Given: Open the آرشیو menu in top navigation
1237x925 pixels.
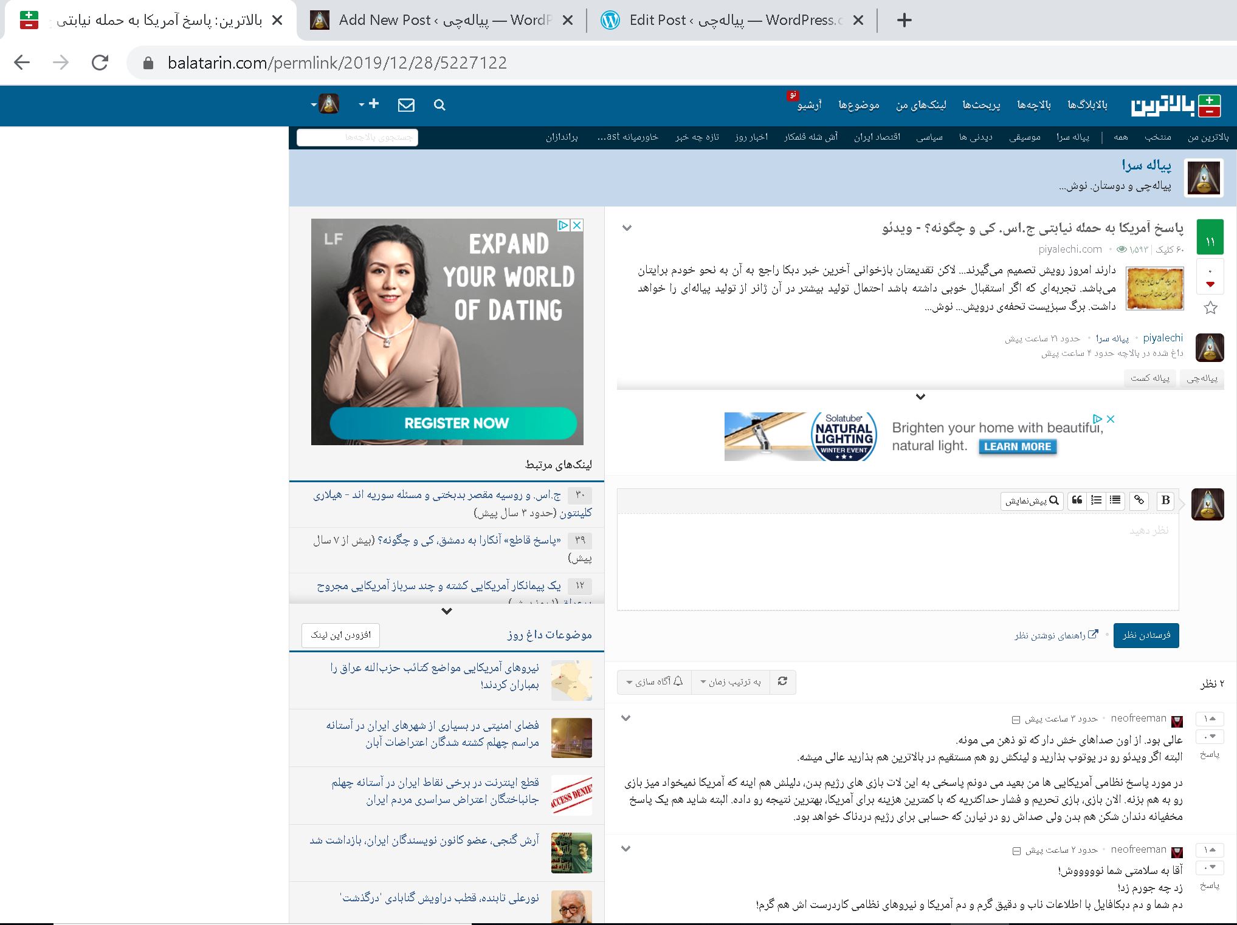Looking at the screenshot, I should pos(809,105).
